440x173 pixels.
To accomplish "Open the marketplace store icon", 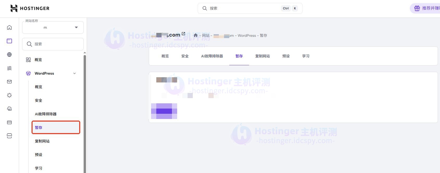I will 9,136.
